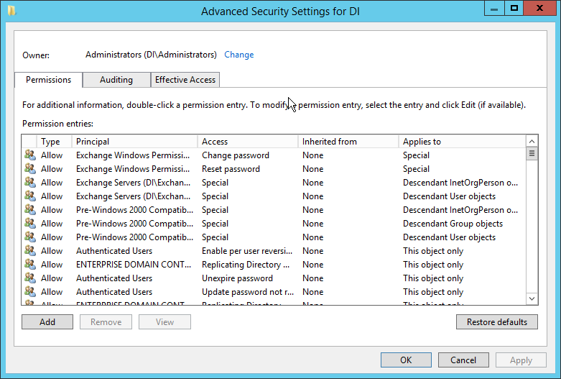561x379 pixels.
Task: Sort by the Principal column header
Action: [x=135, y=142]
